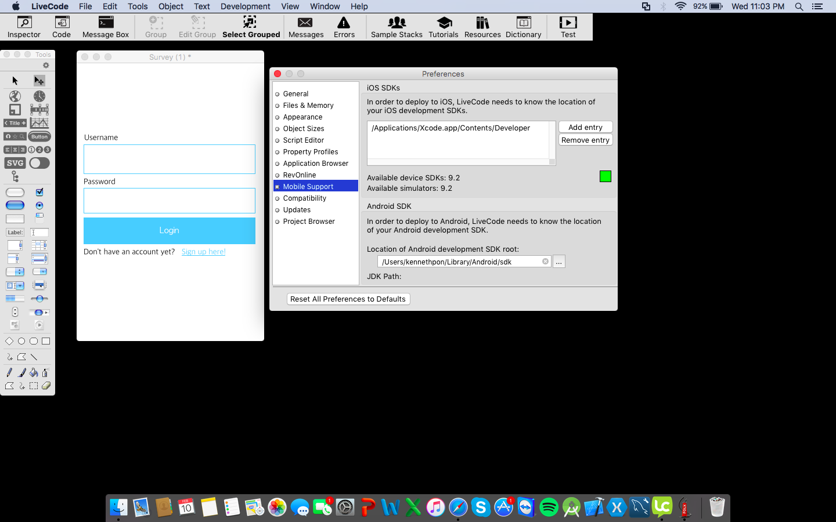Choose the radio button control tool
The width and height of the screenshot is (836, 522).
[x=39, y=205]
